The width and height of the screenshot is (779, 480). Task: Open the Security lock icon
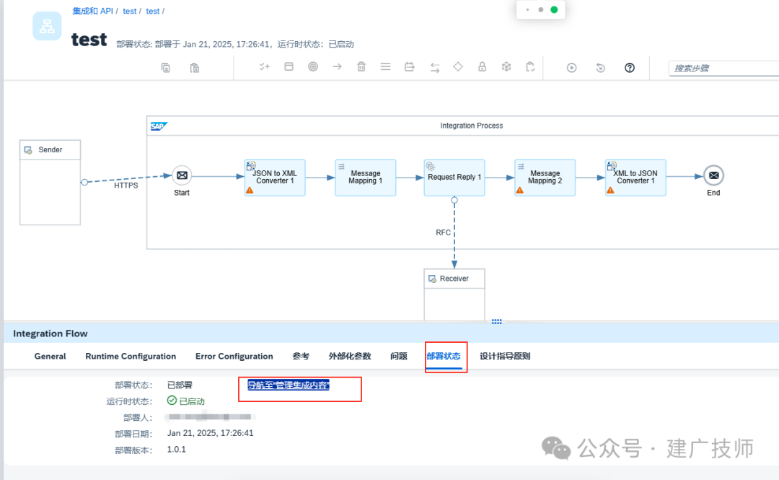tap(482, 66)
